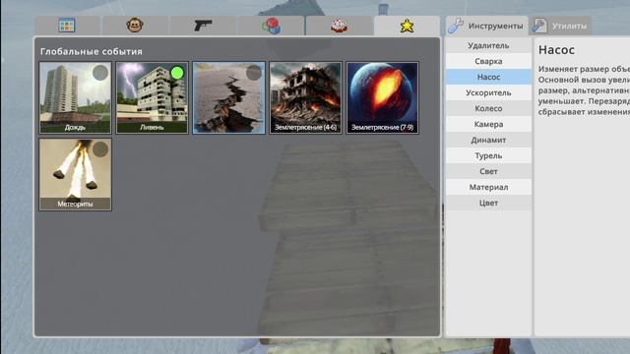Choose the Насос tool
This screenshot has width=630, height=354.
488,77
